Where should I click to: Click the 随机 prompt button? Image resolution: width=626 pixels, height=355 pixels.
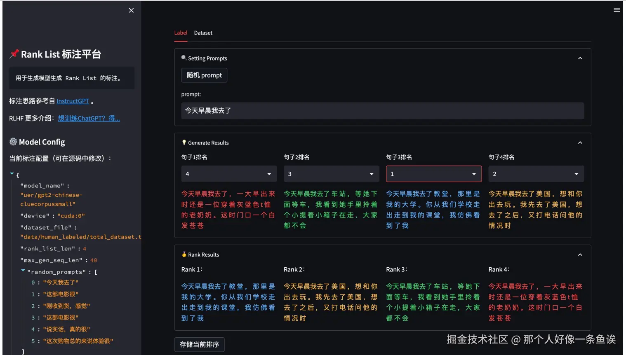coord(204,75)
